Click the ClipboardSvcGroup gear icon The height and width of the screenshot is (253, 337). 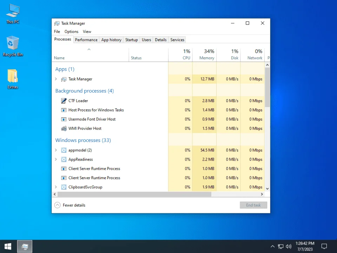[64, 187]
